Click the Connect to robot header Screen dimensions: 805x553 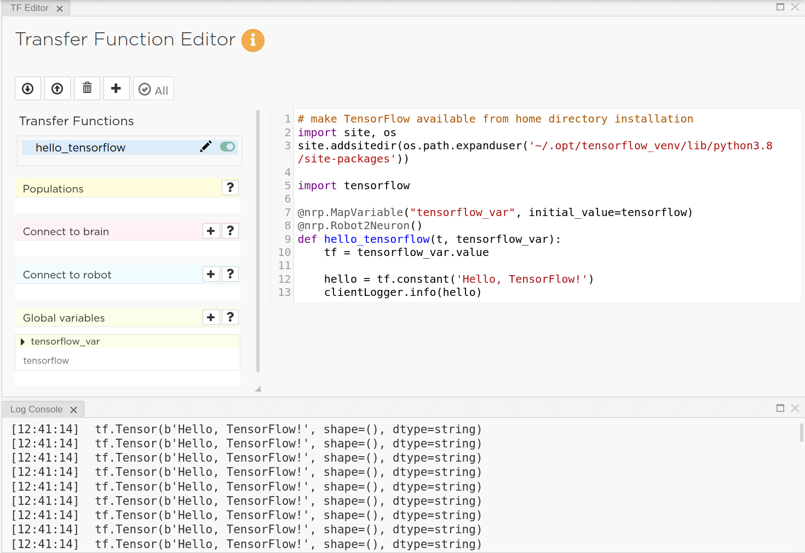click(128, 275)
